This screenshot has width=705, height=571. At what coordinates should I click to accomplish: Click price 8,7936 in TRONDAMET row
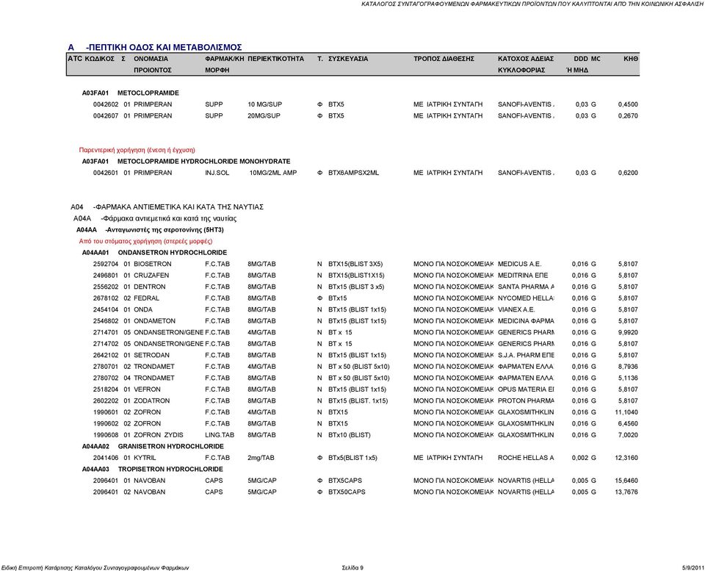(628, 367)
